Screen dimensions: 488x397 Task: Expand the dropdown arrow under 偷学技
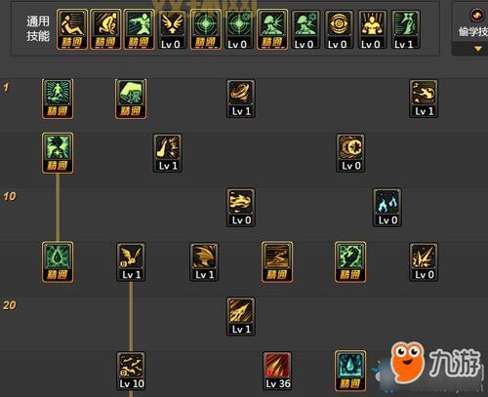coord(477,49)
